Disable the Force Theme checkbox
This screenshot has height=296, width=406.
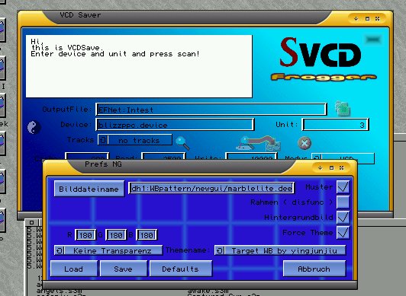coord(343,233)
